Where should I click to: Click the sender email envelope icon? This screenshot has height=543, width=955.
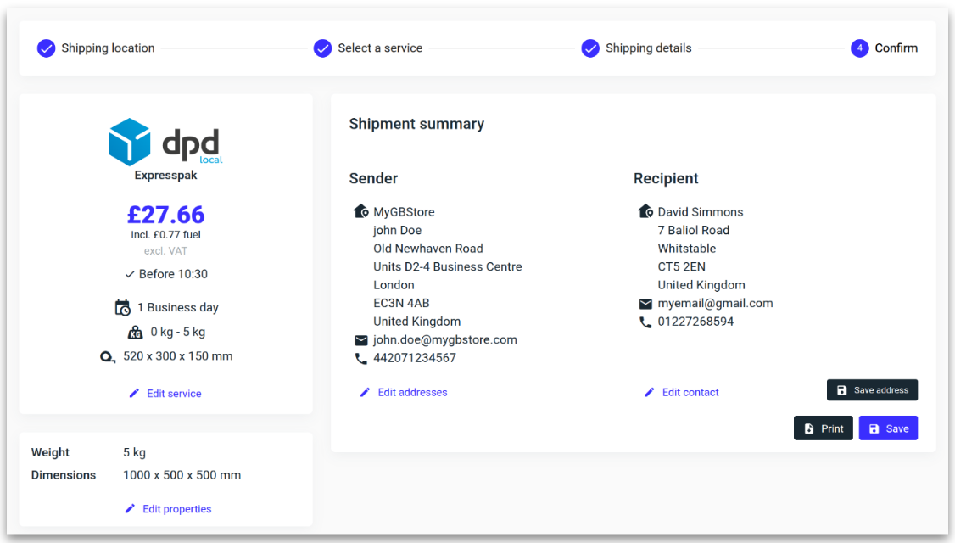(361, 340)
